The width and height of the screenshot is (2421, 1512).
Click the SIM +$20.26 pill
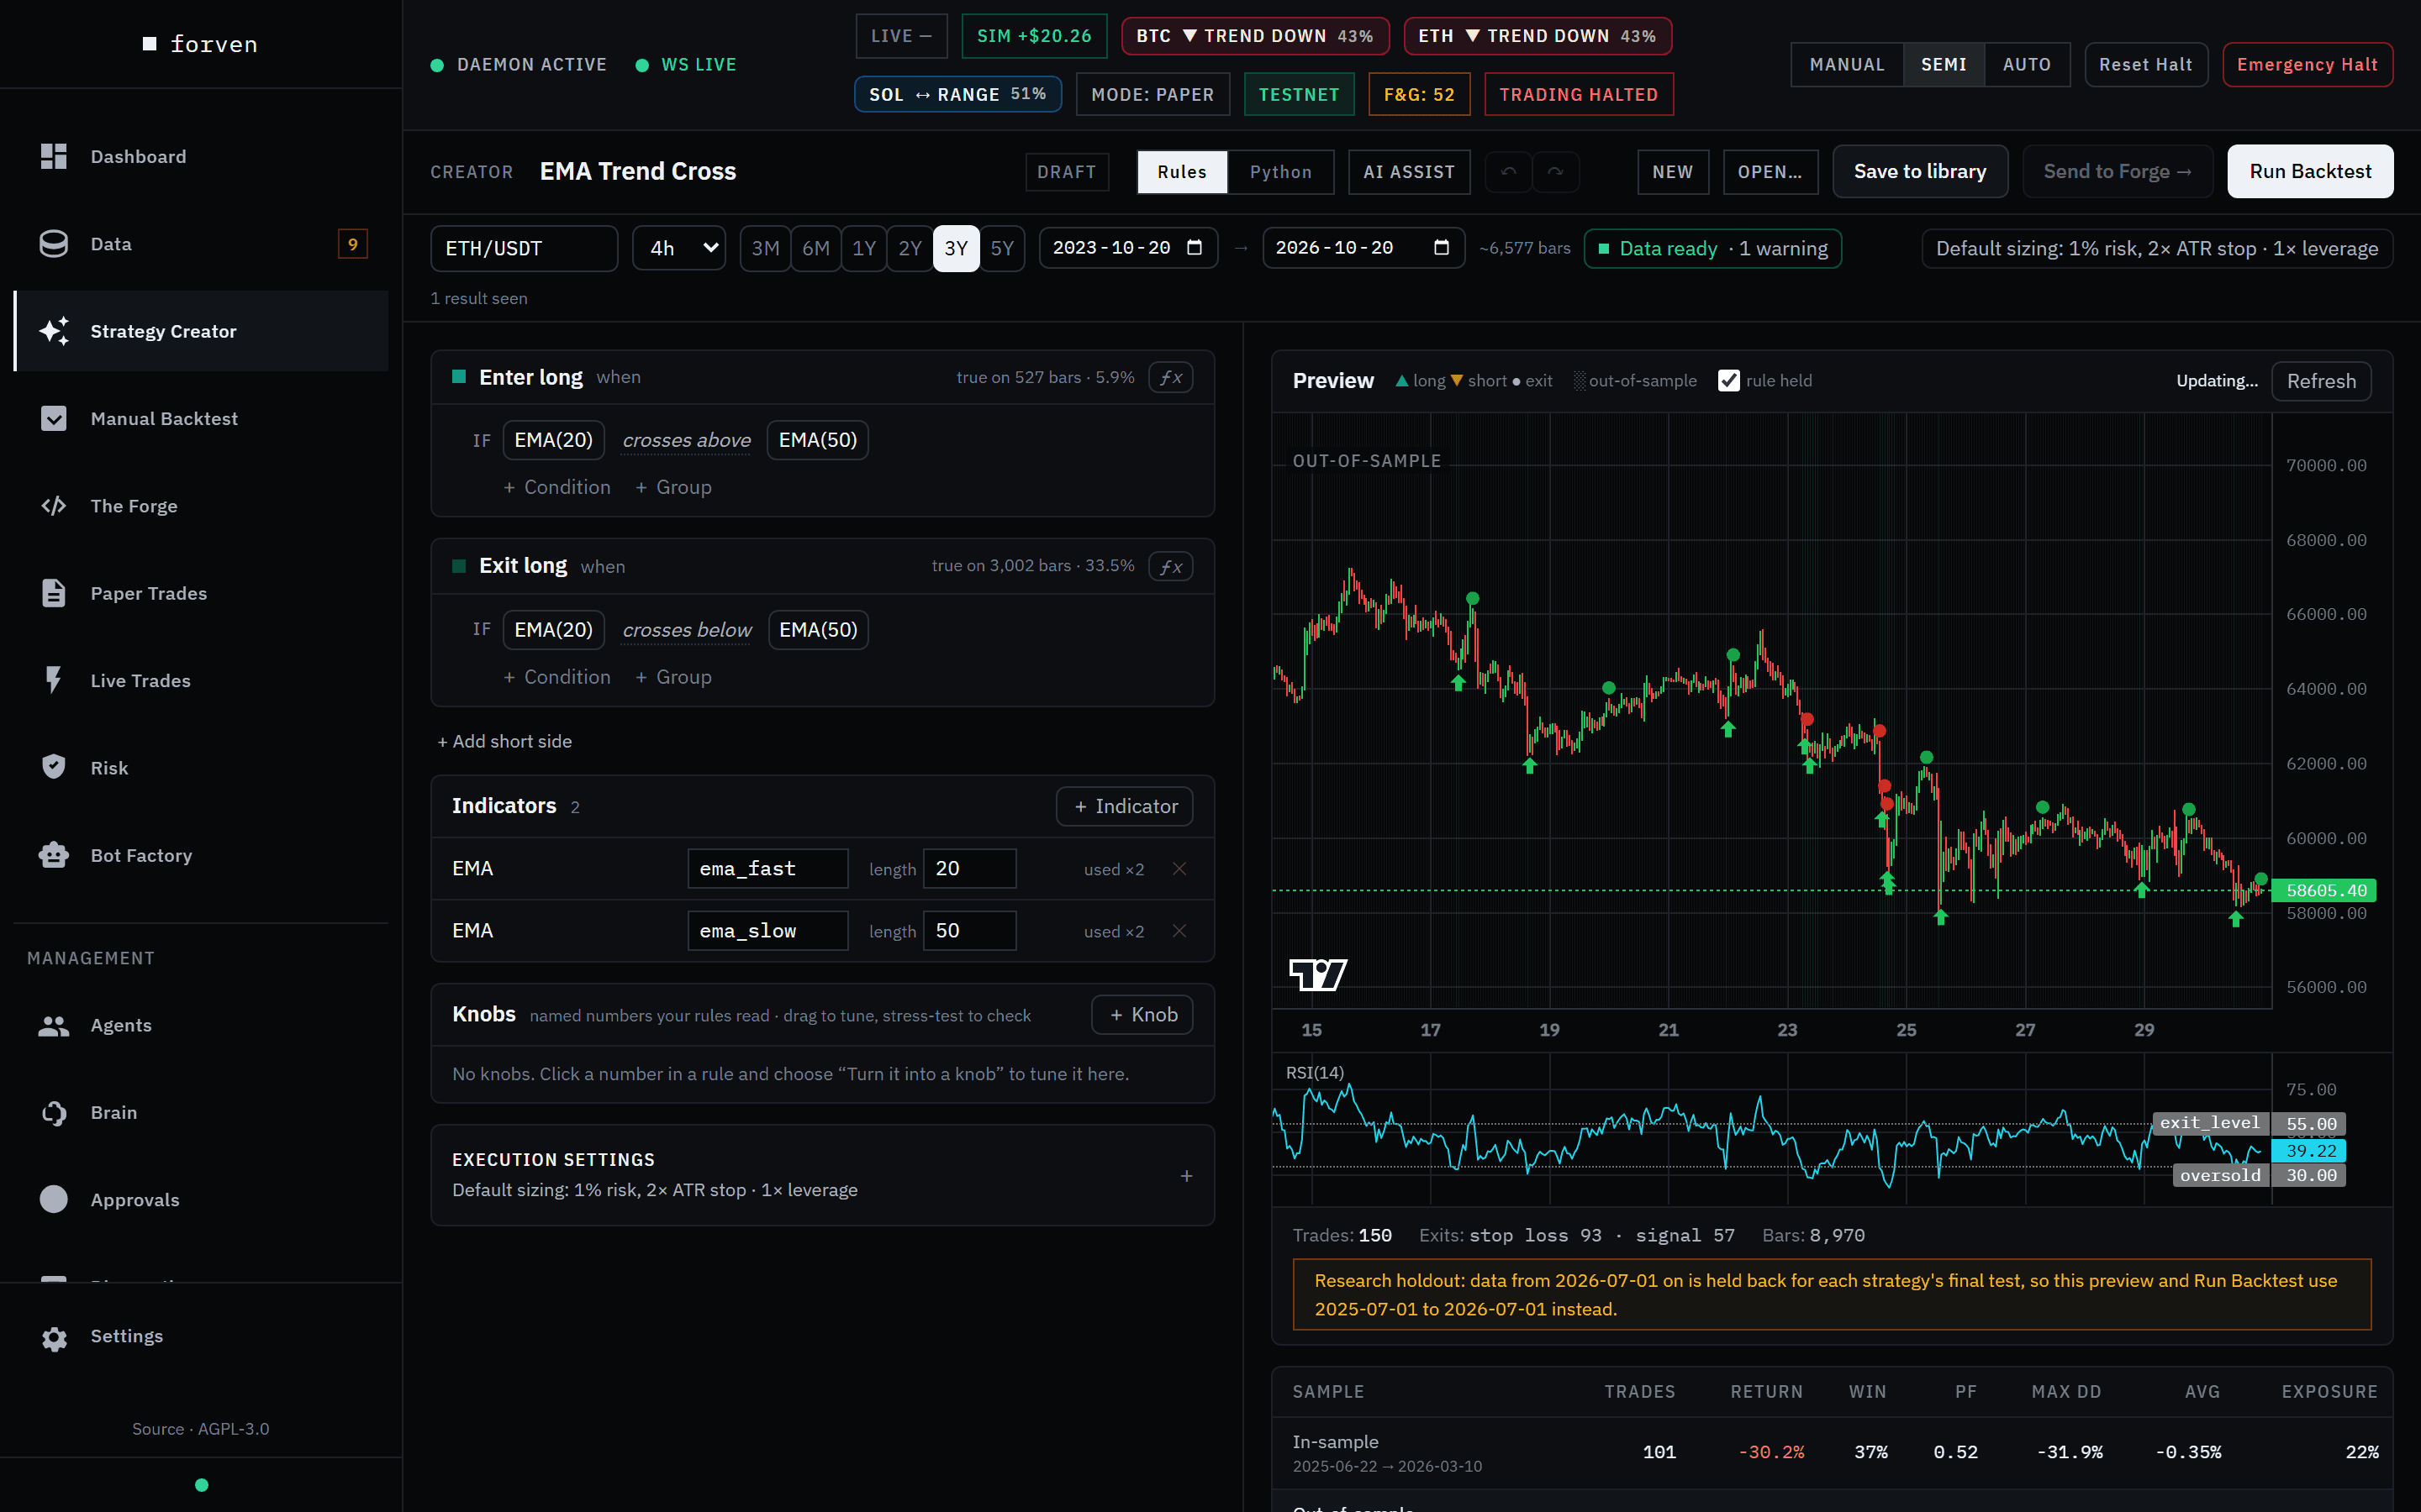pos(1033,36)
